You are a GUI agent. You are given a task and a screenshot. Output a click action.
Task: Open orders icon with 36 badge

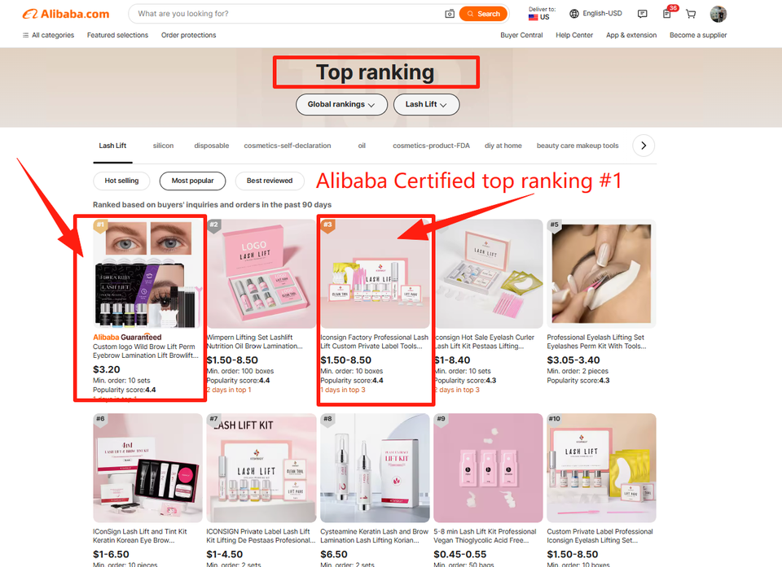point(669,12)
